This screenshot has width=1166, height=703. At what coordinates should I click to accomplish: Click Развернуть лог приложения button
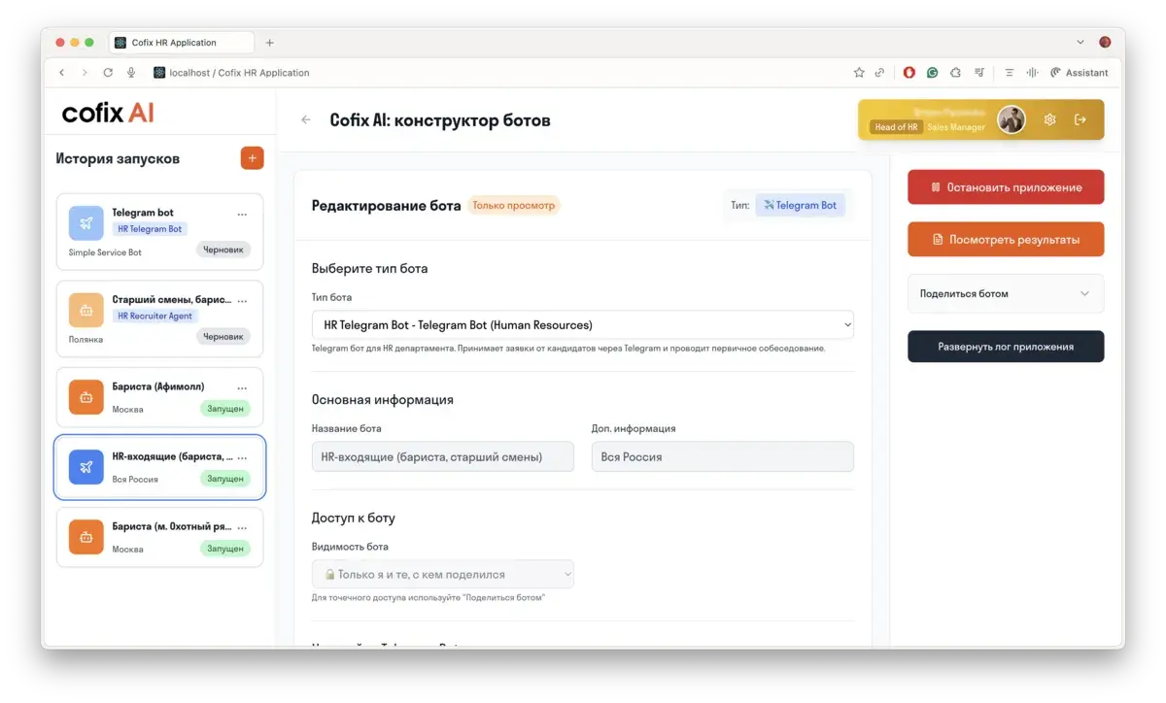click(1006, 347)
